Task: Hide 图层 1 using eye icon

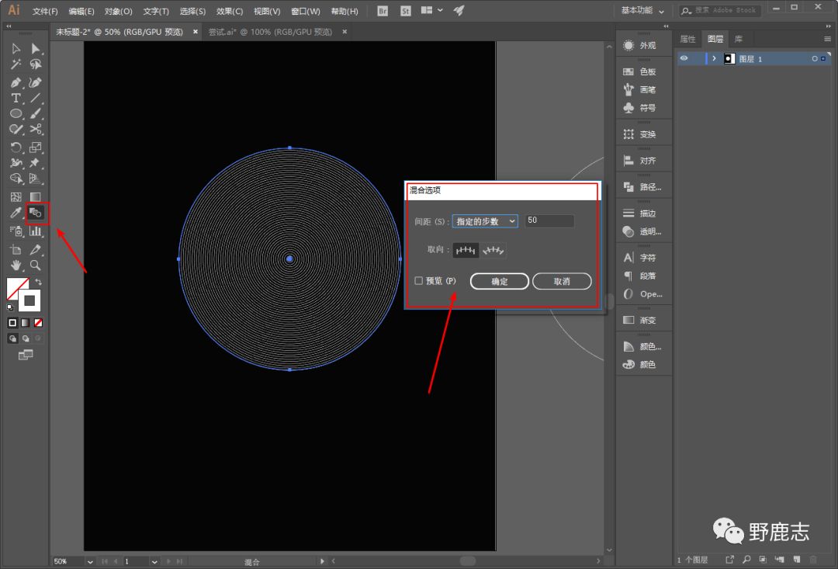Action: 684,58
